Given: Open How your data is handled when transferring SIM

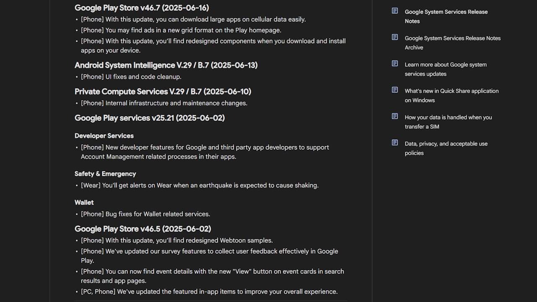Looking at the screenshot, I should coord(448,122).
